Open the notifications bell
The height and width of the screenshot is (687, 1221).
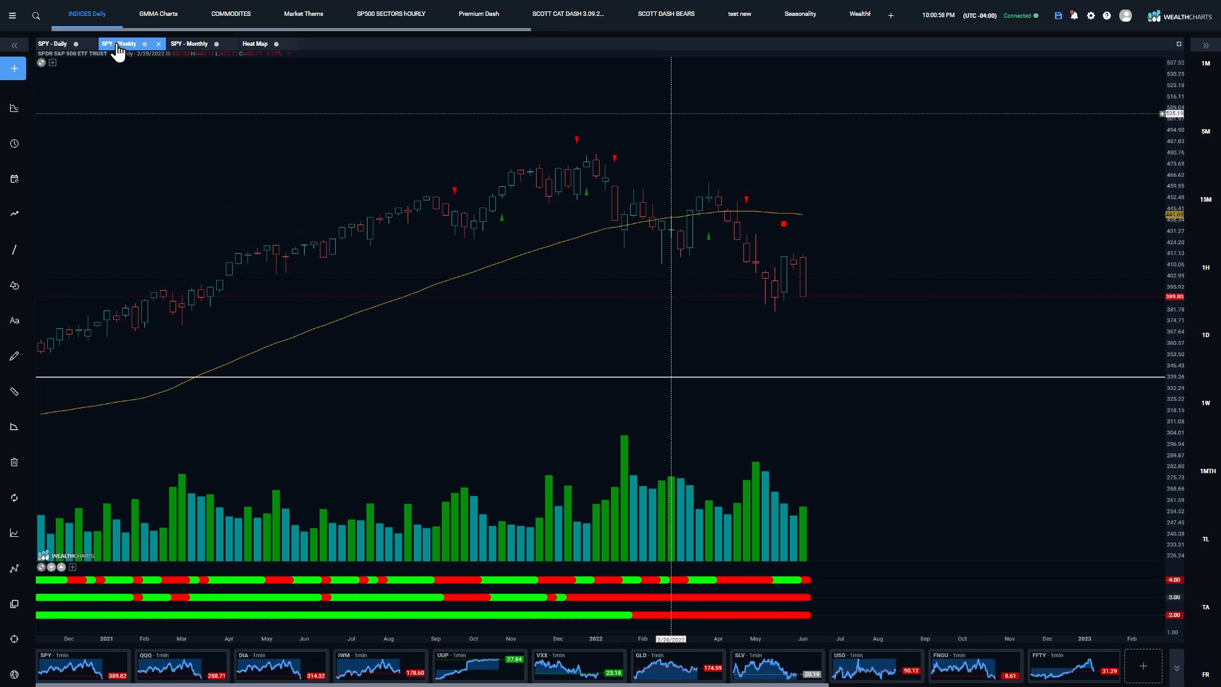pos(1074,15)
